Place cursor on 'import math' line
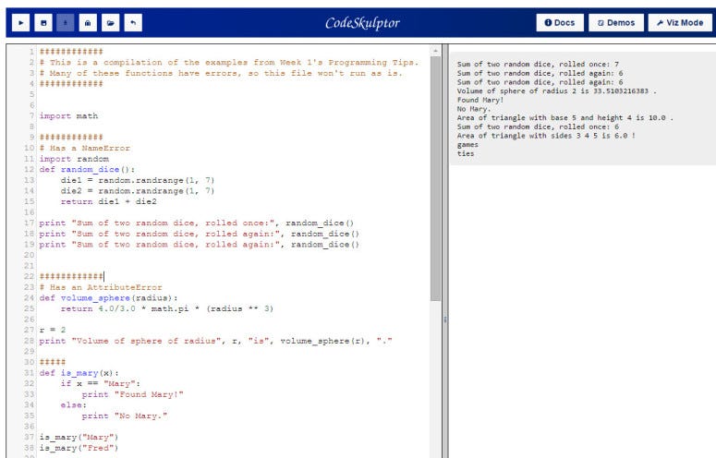The image size is (716, 458). coord(68,115)
